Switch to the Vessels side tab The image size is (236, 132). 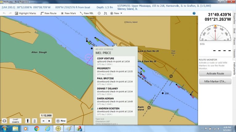234,53
